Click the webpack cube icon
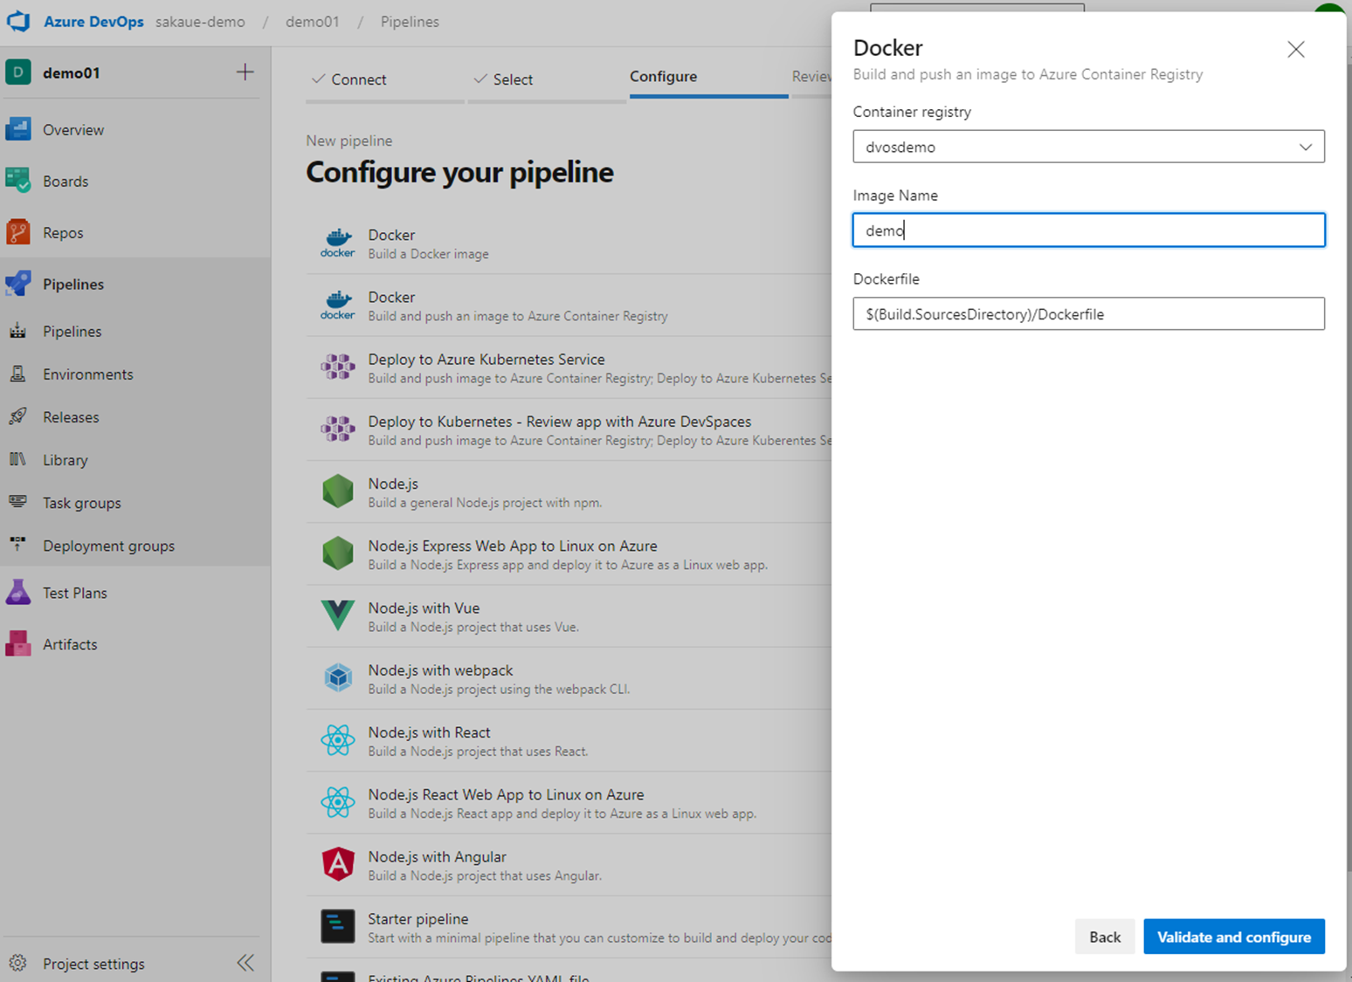The image size is (1352, 982). pyautogui.click(x=338, y=677)
